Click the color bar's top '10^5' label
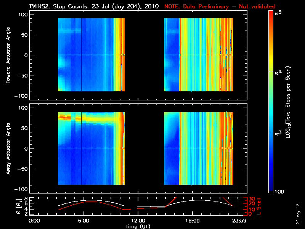The width and height of the screenshot is (305, 229). (x=278, y=13)
